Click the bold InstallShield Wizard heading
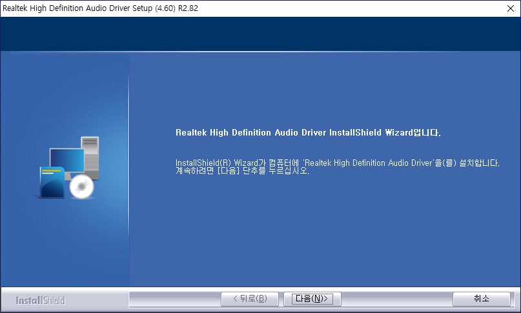The image size is (521, 313). (308, 132)
